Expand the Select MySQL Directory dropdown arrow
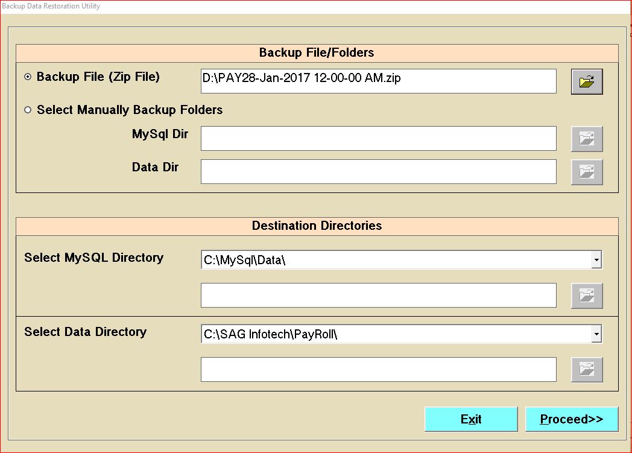This screenshot has height=453, width=632. [x=596, y=260]
